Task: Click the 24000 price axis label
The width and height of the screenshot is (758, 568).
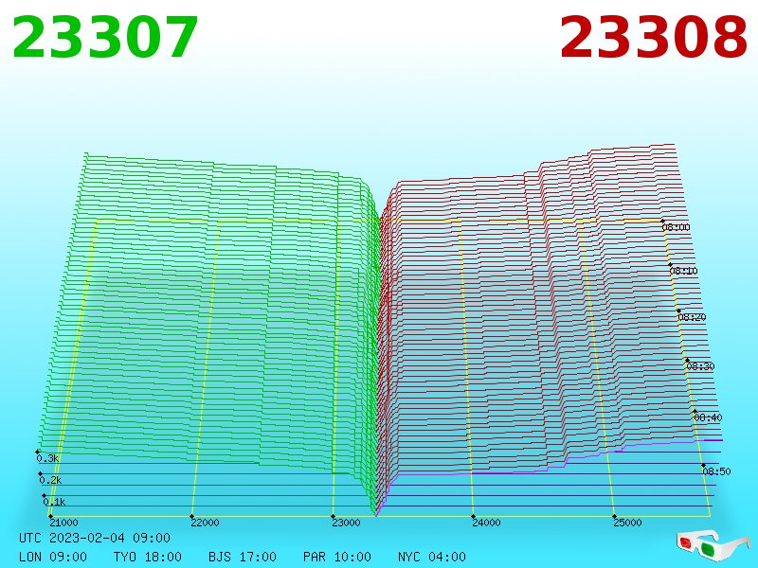Action: point(486,523)
